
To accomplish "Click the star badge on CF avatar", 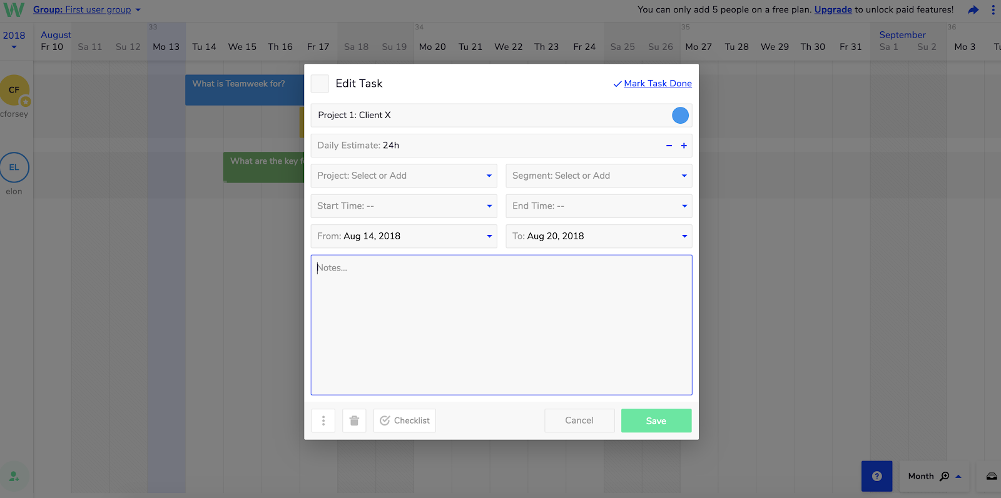I will (x=26, y=101).
